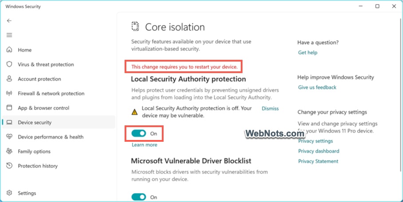Open the Privacy dashboard link
The image size is (403, 202).
[318, 151]
